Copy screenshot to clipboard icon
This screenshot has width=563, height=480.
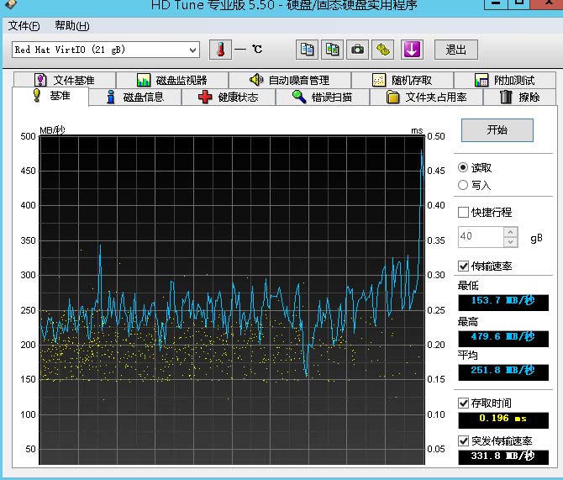pyautogui.click(x=332, y=50)
